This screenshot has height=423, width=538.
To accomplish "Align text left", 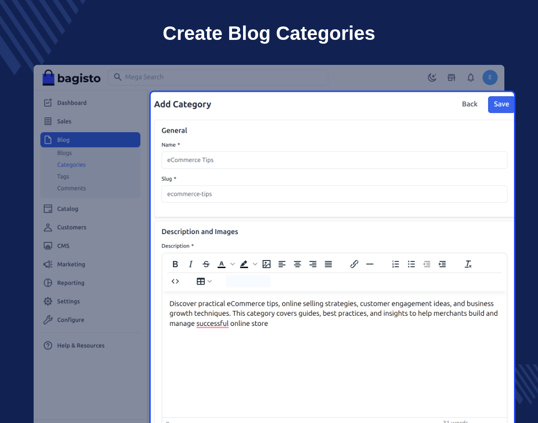I will tap(281, 264).
